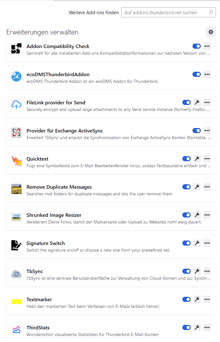The height and width of the screenshot is (342, 220).
Task: Open ThirdStats options wrench icon
Action: pyautogui.click(x=197, y=327)
